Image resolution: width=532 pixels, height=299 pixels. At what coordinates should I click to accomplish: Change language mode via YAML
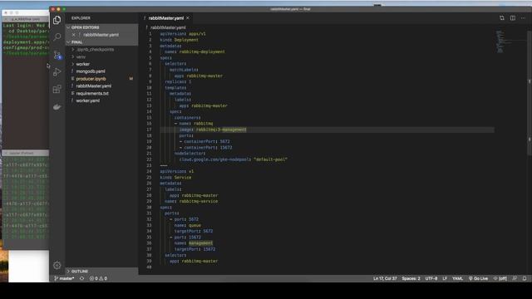[457, 278]
